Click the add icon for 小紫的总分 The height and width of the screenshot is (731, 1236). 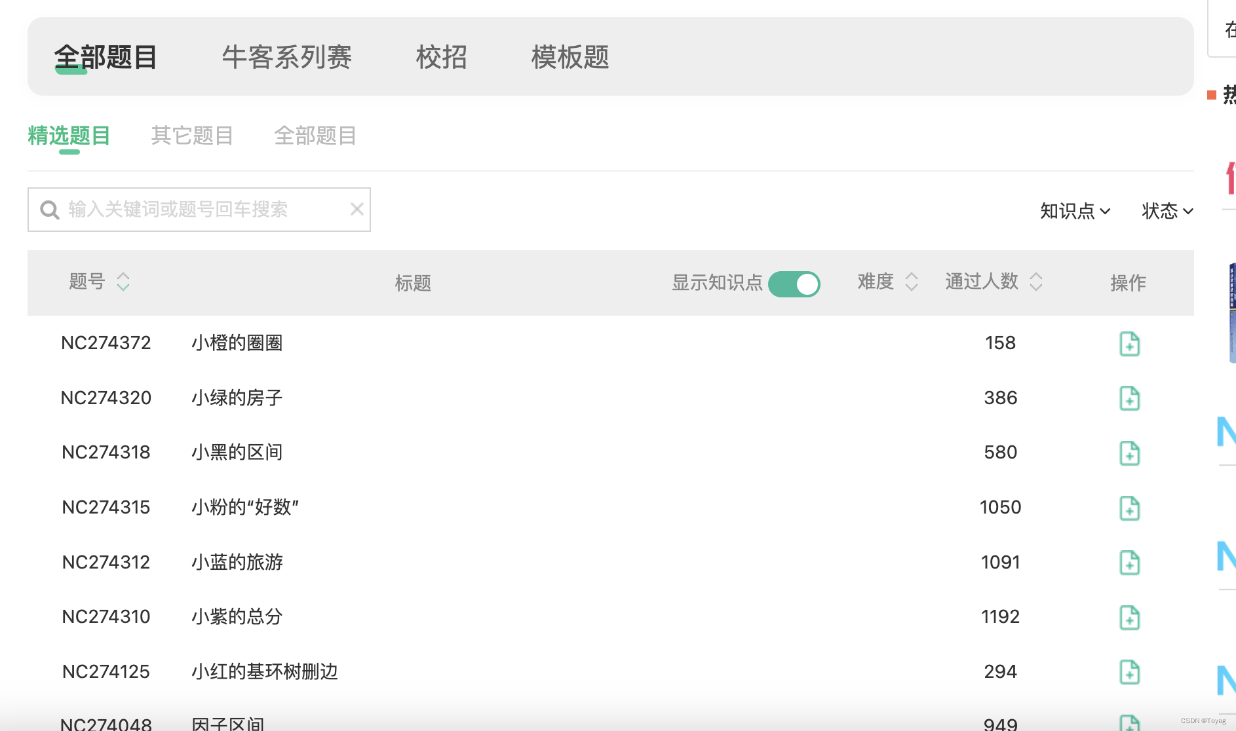1130,616
